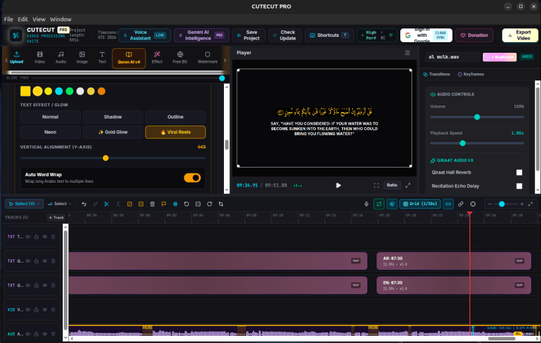Open the Voice Assistant LIVE button

click(x=145, y=35)
